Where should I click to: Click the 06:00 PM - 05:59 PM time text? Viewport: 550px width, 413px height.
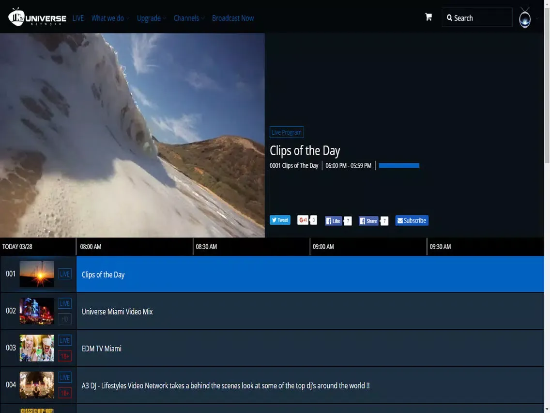[x=348, y=165]
